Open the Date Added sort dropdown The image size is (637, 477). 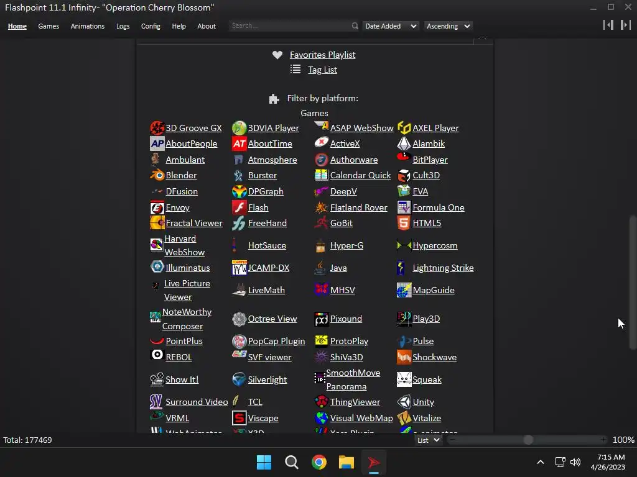tap(391, 26)
